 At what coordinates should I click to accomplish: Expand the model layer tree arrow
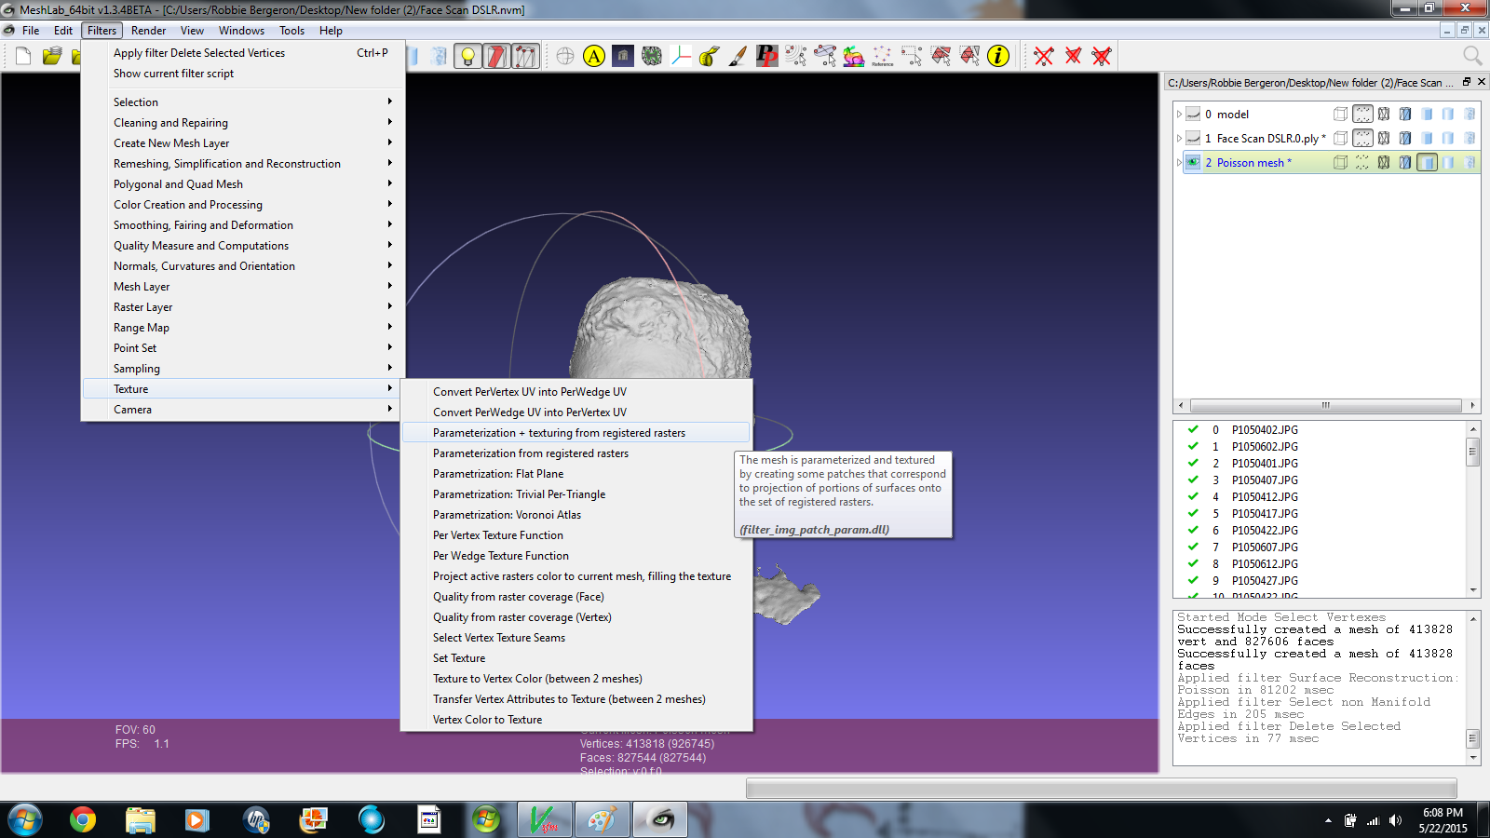1179,115
